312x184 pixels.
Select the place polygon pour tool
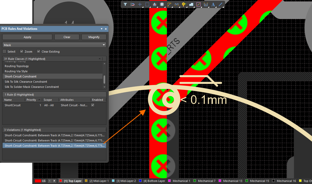click(x=191, y=4)
